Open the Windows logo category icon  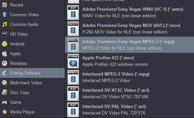pos(5,63)
